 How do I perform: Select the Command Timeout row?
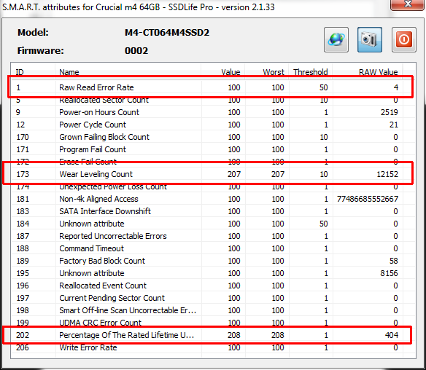[x=213, y=248]
